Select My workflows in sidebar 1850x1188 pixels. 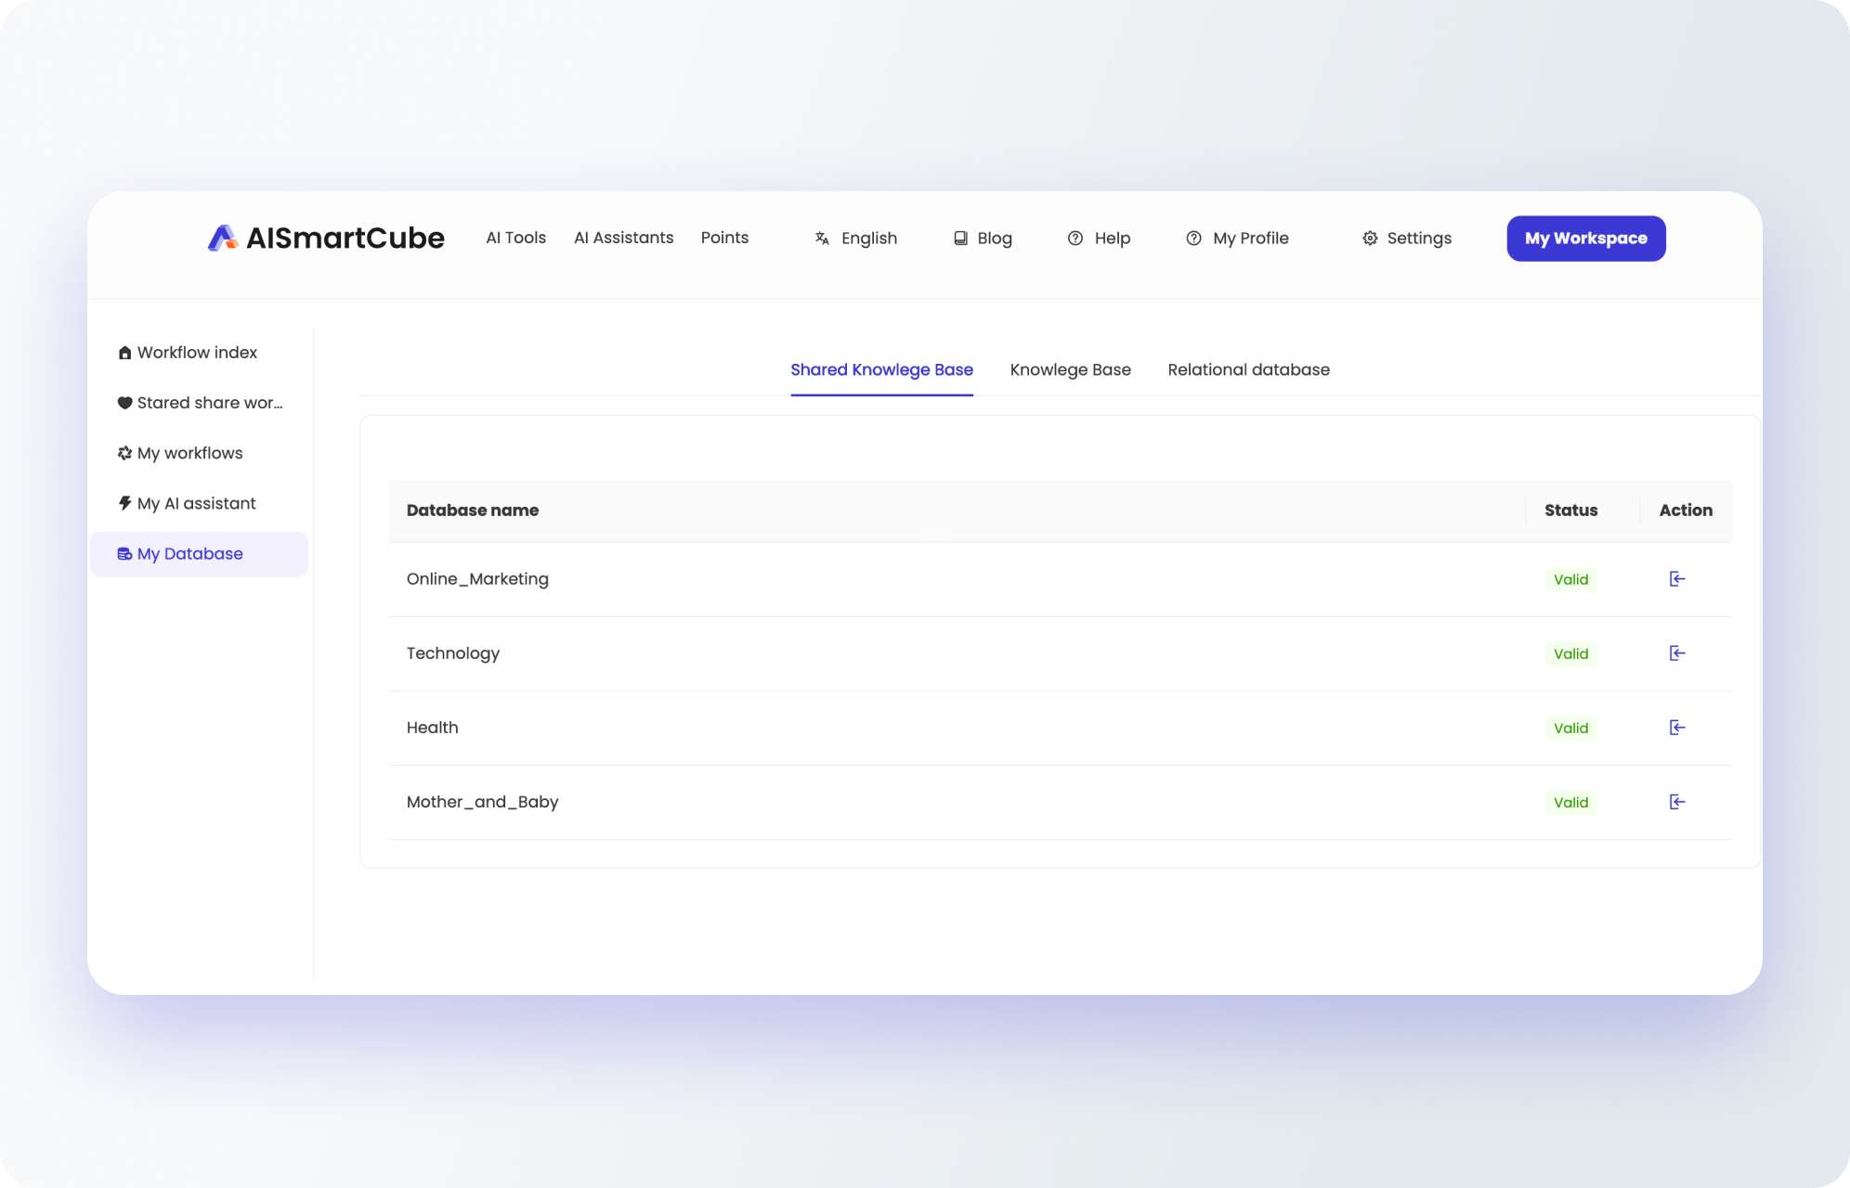pos(189,453)
